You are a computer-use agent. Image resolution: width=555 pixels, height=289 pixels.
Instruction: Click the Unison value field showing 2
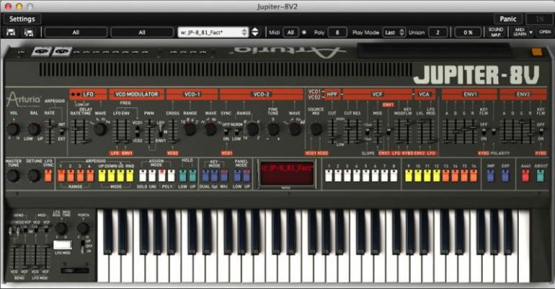coord(438,32)
